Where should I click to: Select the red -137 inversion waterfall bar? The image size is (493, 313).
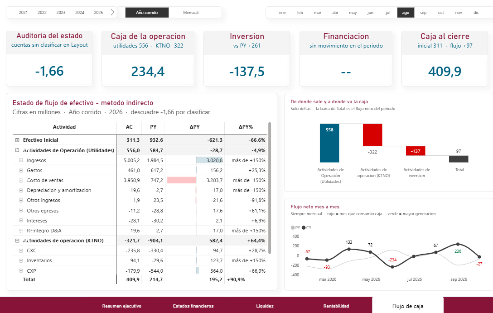[416, 151]
